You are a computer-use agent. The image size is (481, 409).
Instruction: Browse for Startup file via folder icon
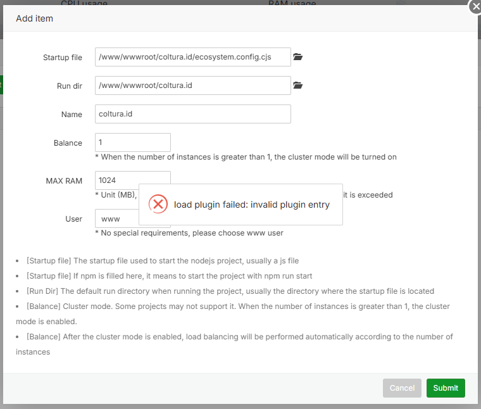pos(298,57)
